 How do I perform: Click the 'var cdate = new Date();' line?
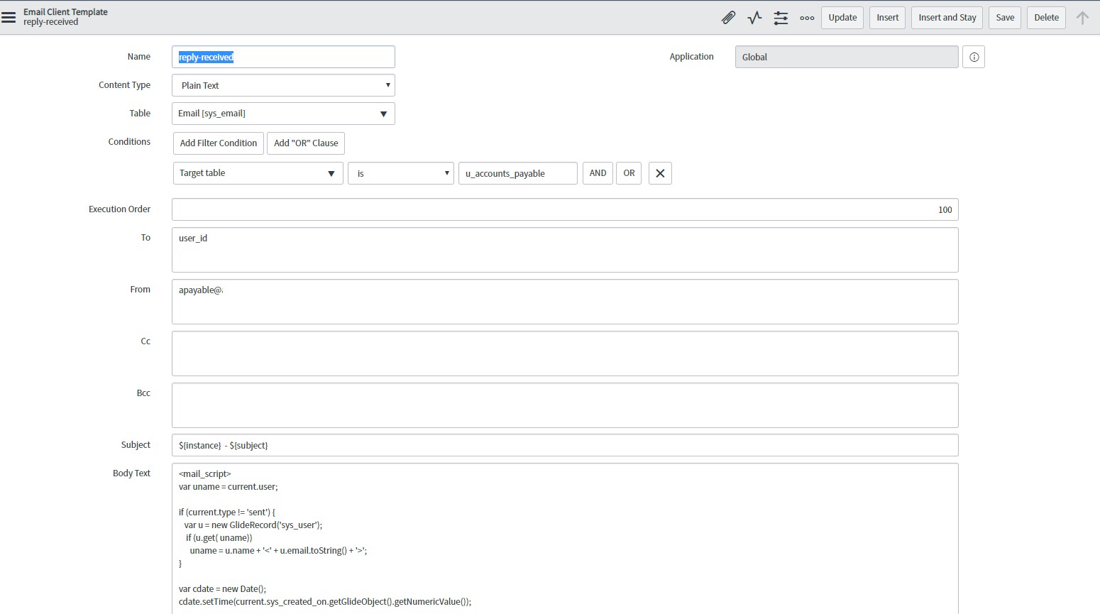pyautogui.click(x=222, y=589)
